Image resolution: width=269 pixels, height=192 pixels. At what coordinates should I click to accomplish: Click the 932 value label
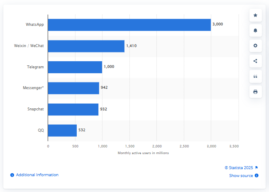(x=103, y=109)
